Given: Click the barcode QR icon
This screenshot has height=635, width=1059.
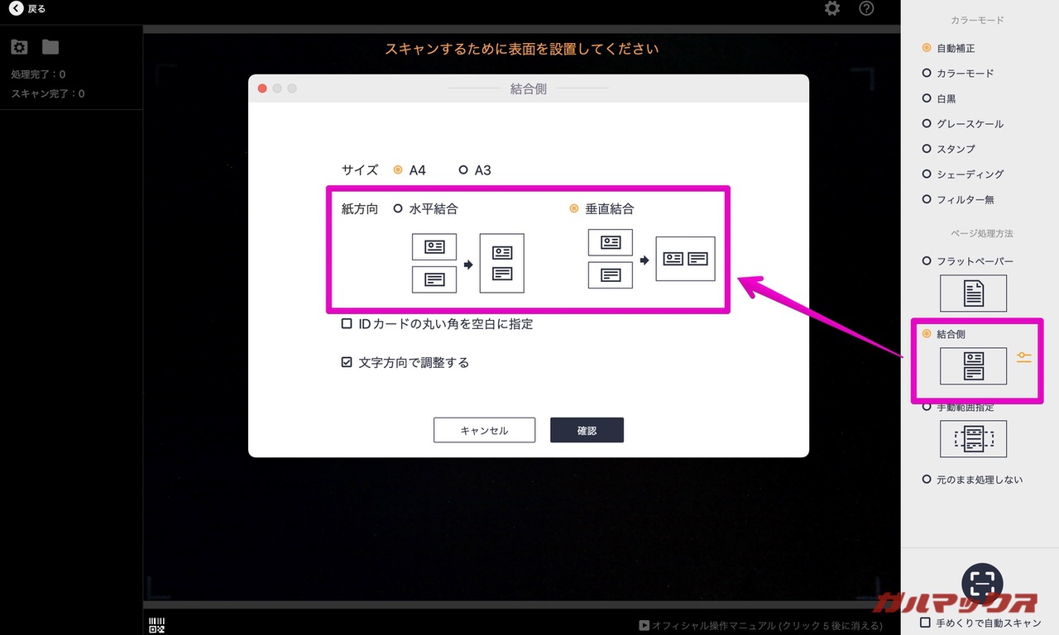Looking at the screenshot, I should click(x=156, y=625).
